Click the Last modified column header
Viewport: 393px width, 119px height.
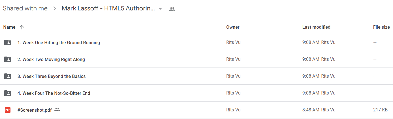coord(316,27)
